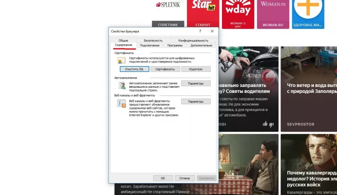337x195 pixels.
Task: Click Веб-каналы и веб-фрагменты label
Action: 134,95
